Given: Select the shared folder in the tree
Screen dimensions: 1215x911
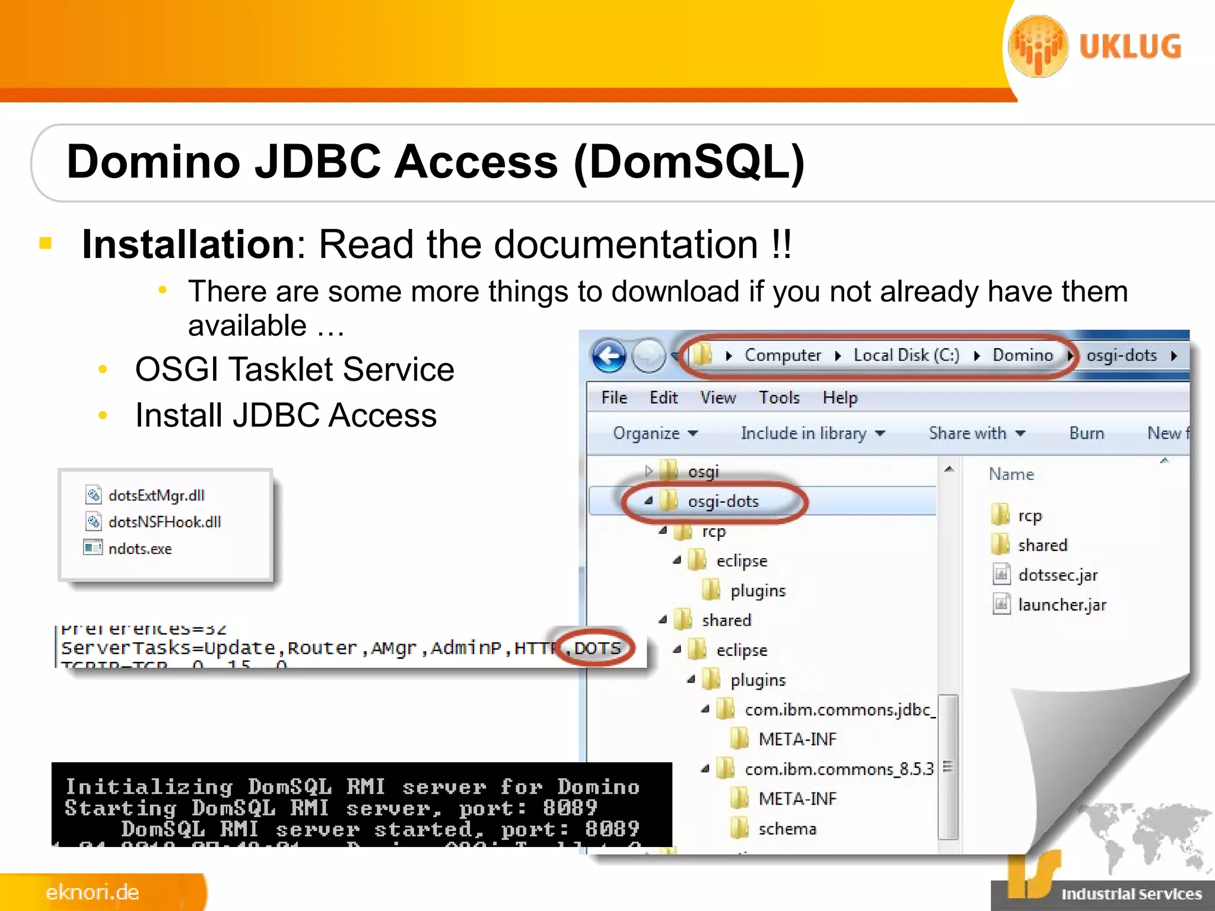Looking at the screenshot, I should click(x=726, y=620).
